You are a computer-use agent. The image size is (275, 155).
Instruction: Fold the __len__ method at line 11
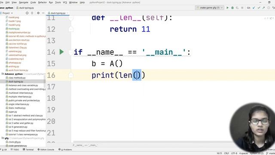71,18
